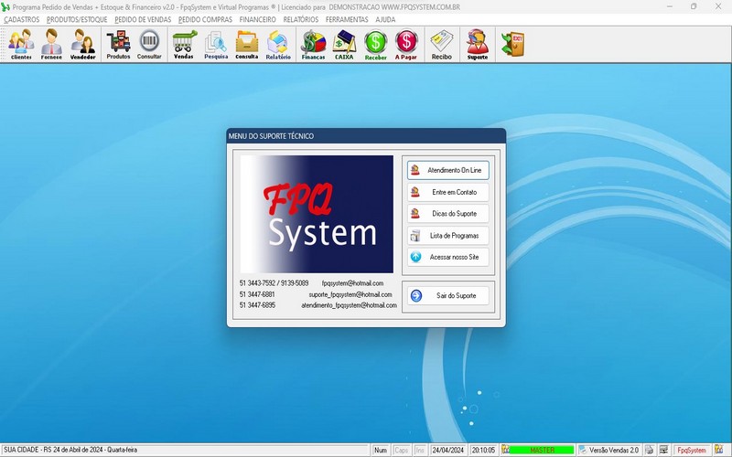
Task: Click the FPQ System logo image
Action: (x=317, y=214)
